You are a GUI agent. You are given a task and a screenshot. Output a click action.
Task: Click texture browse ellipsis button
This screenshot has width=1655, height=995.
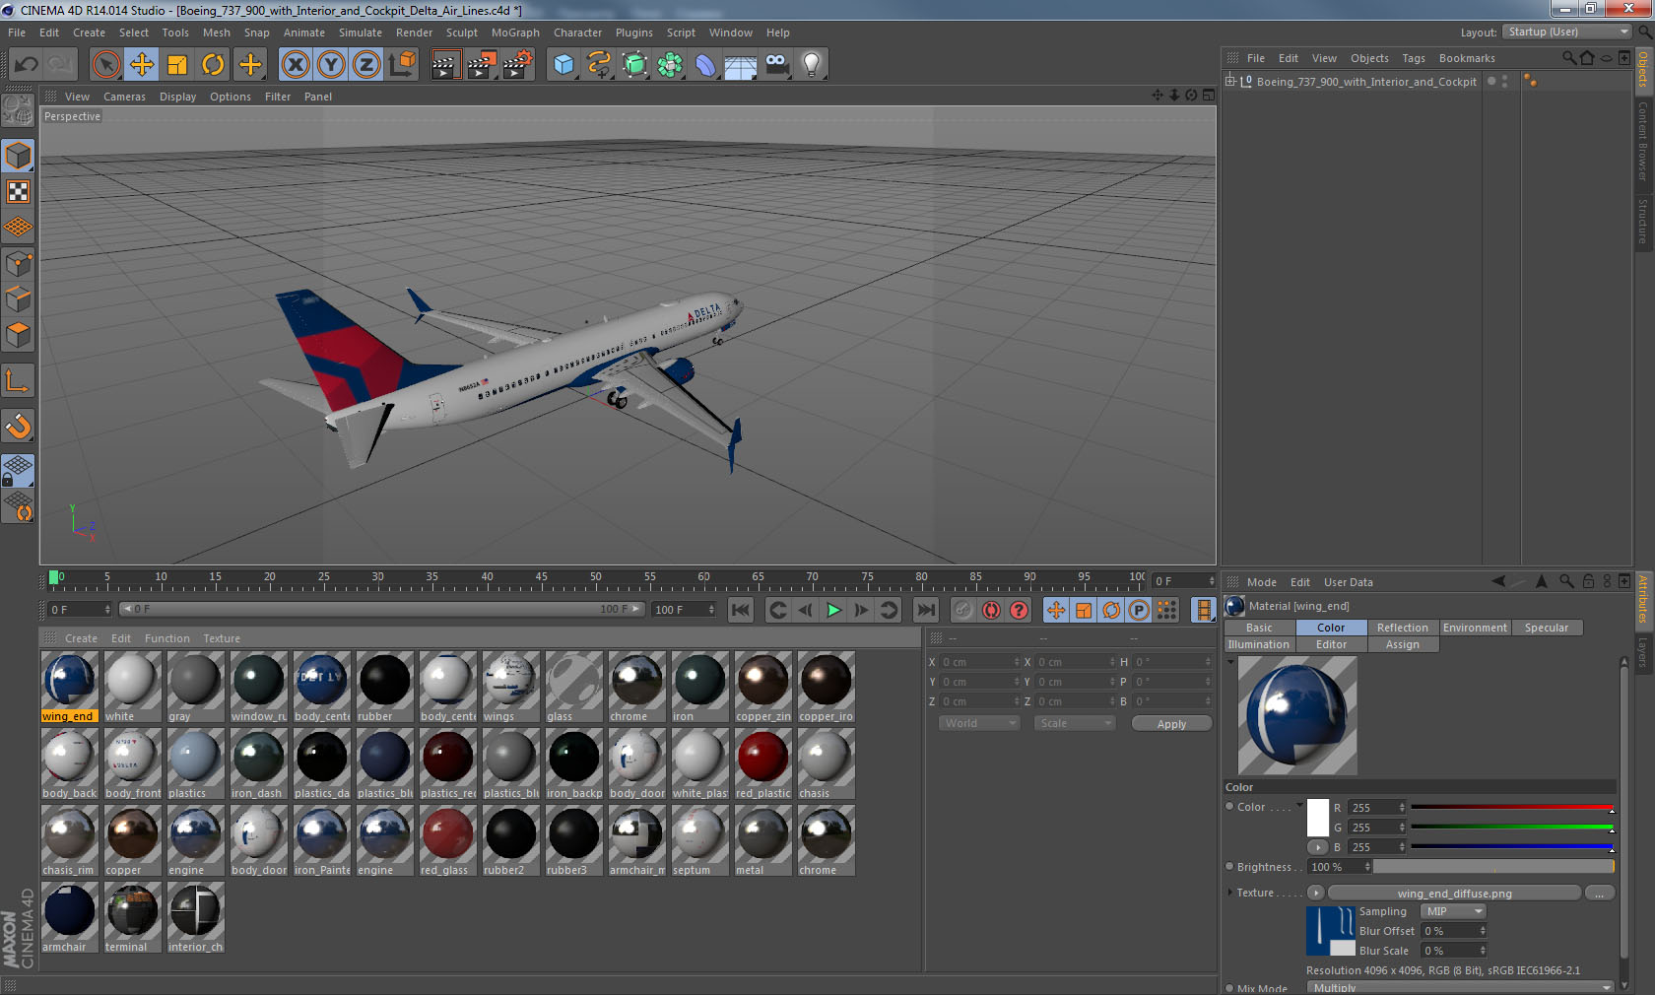click(1600, 893)
